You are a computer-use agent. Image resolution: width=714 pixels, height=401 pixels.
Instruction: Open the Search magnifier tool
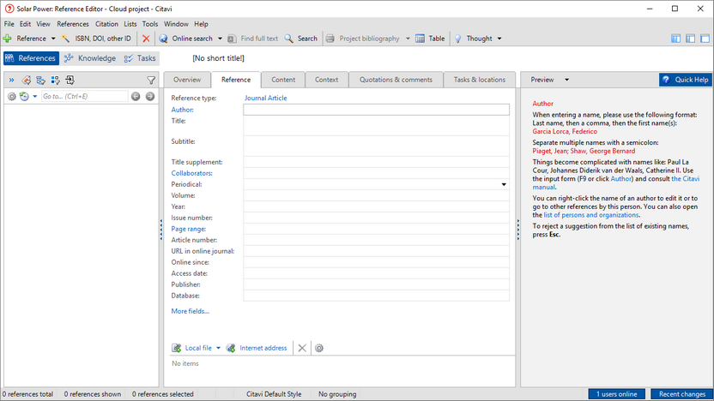coord(301,39)
